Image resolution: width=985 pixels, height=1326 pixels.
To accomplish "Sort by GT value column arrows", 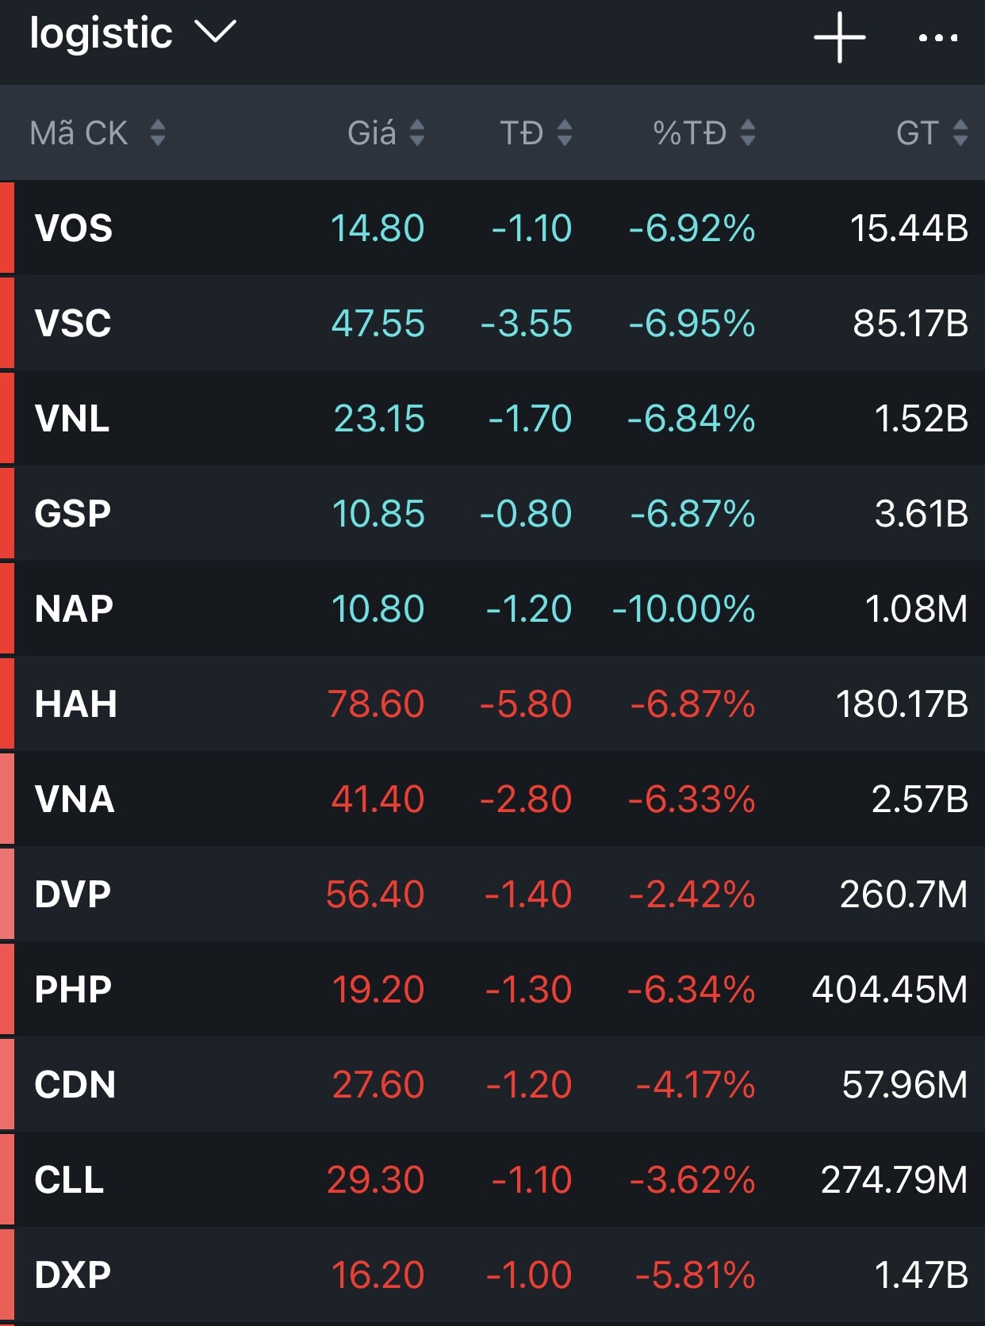I will pyautogui.click(x=960, y=132).
